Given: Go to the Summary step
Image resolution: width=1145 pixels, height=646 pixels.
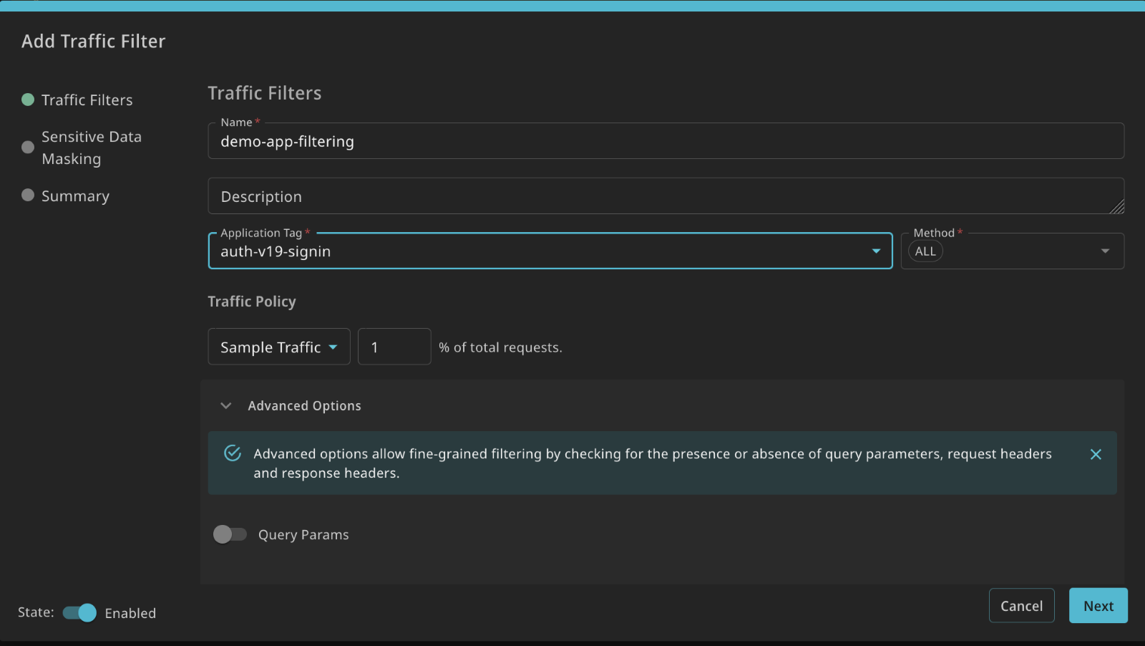Looking at the screenshot, I should 75,196.
